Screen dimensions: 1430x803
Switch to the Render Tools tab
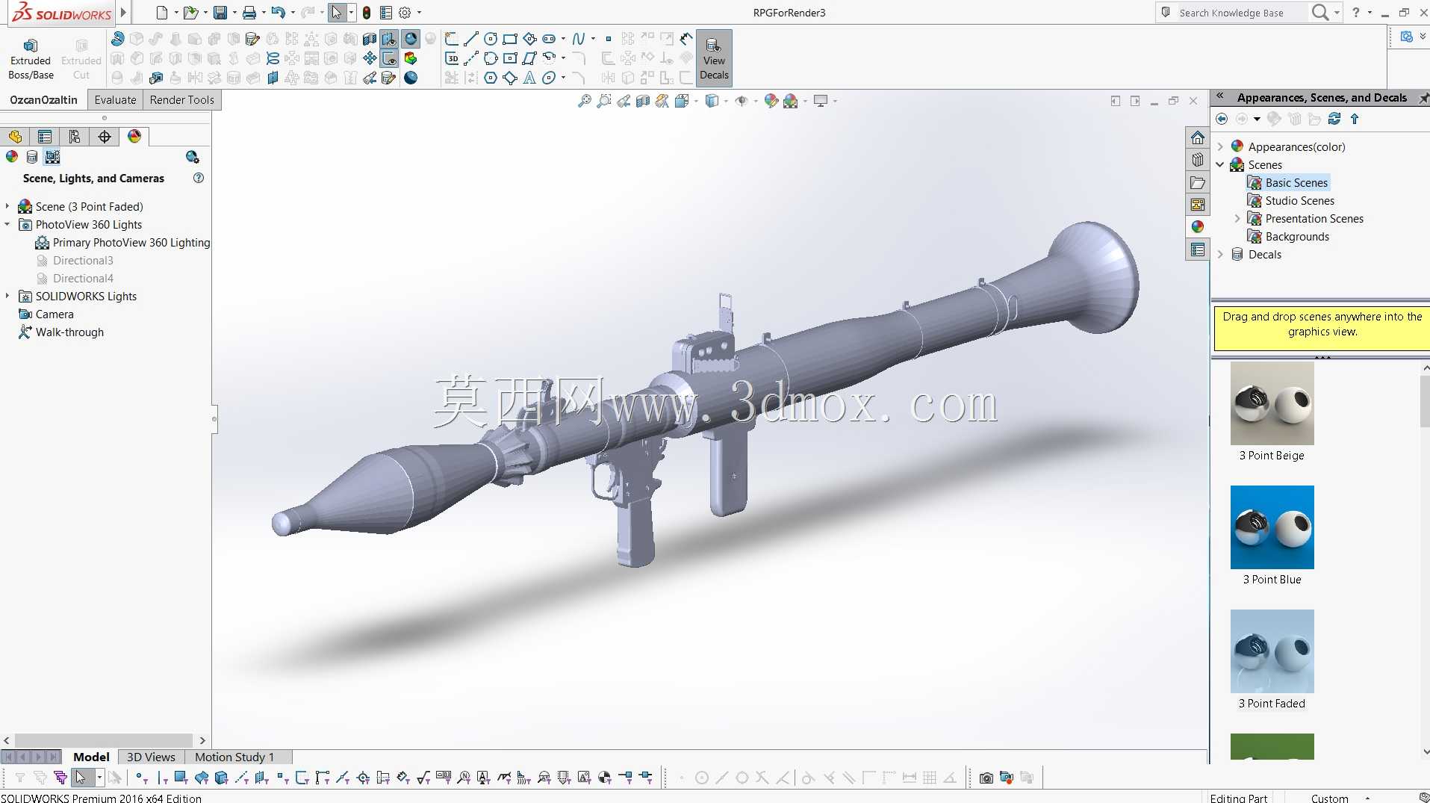click(x=181, y=100)
